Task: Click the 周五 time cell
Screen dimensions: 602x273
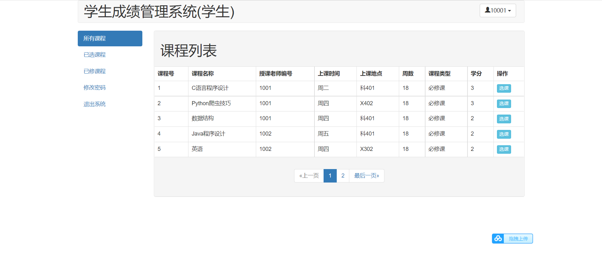Action: [x=323, y=134]
